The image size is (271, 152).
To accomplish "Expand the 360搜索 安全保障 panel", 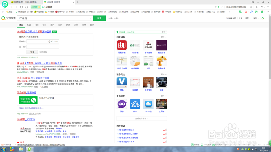I will point(164,32).
